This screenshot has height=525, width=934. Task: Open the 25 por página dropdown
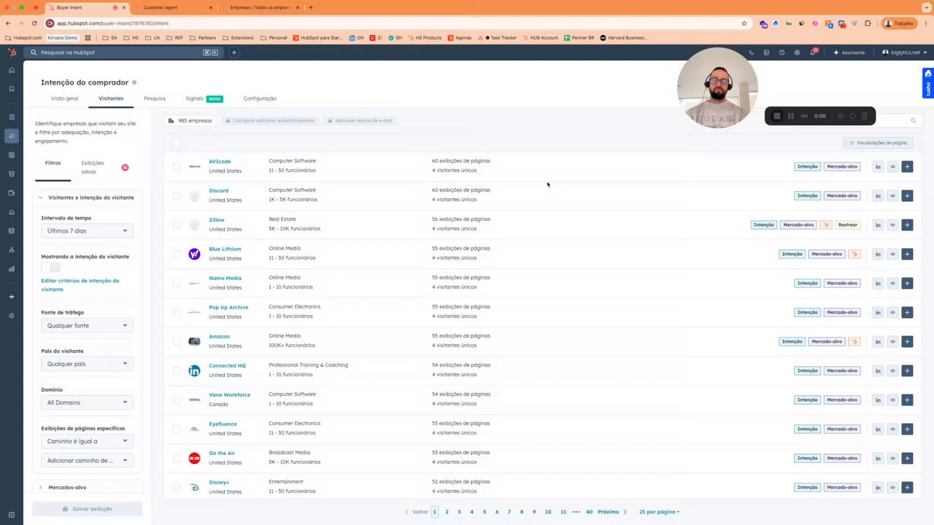click(x=659, y=512)
